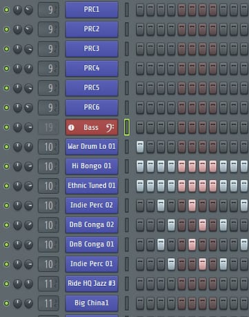This screenshot has width=249, height=317.
Task: Open the PRC4 channel settings
Action: (x=92, y=69)
